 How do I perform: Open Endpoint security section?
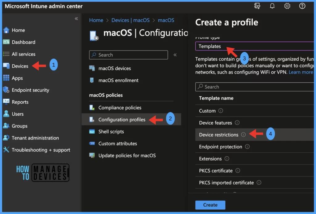(31, 90)
